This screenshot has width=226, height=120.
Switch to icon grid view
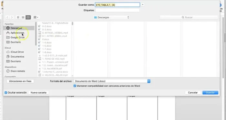tap(18, 17)
